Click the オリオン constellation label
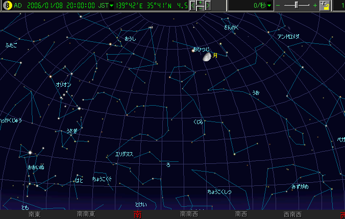The height and width of the screenshot is (219, 345). [x=63, y=85]
